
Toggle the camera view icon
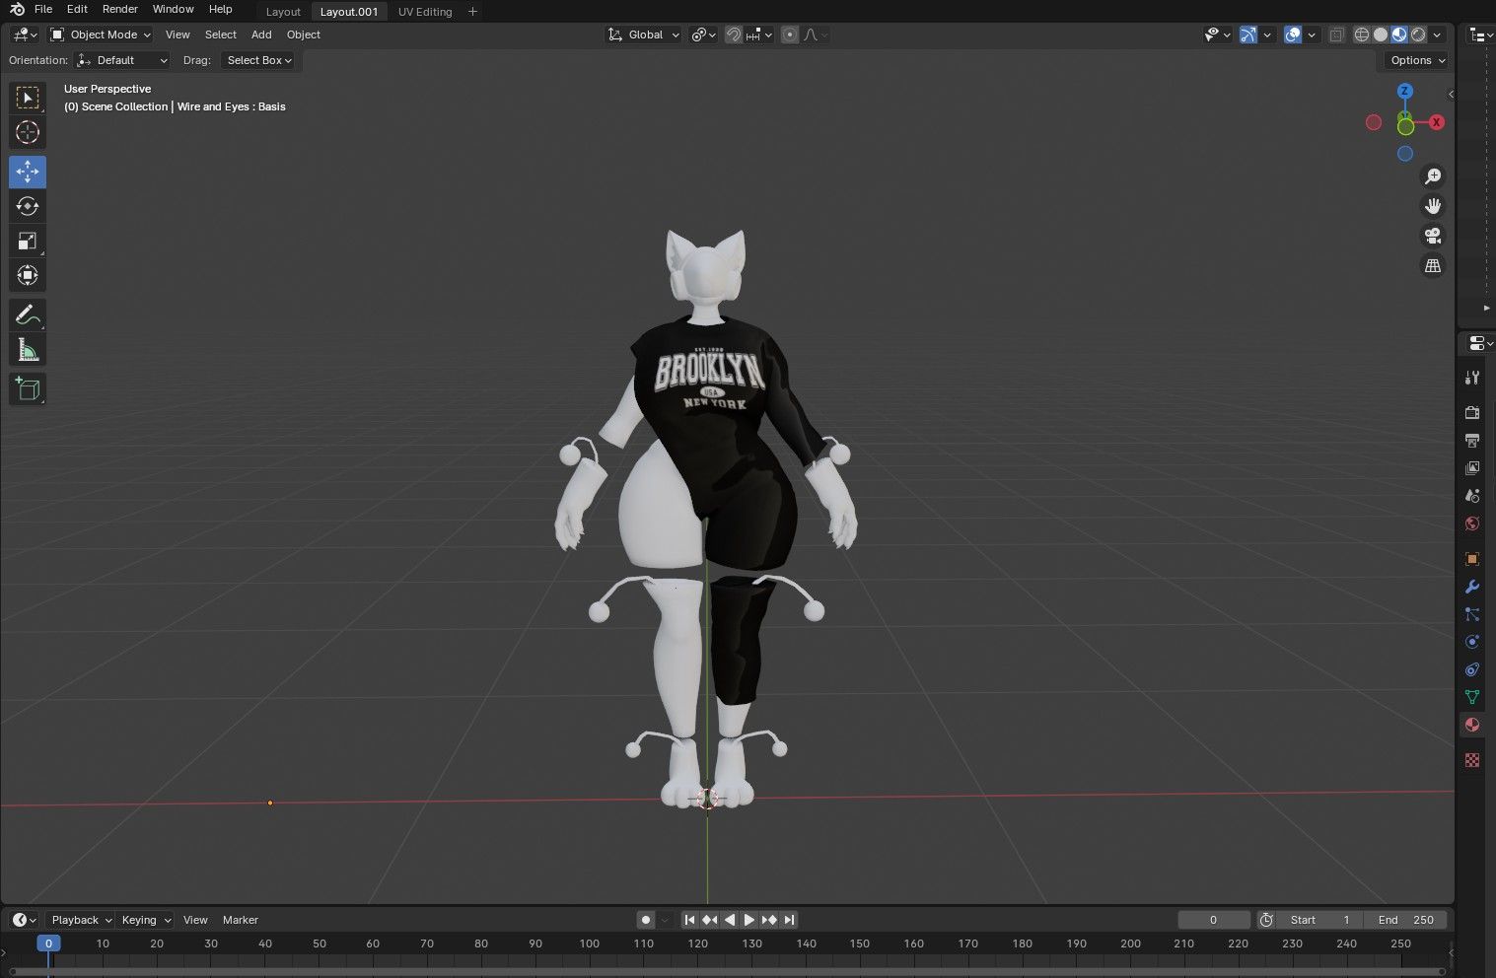click(x=1433, y=236)
